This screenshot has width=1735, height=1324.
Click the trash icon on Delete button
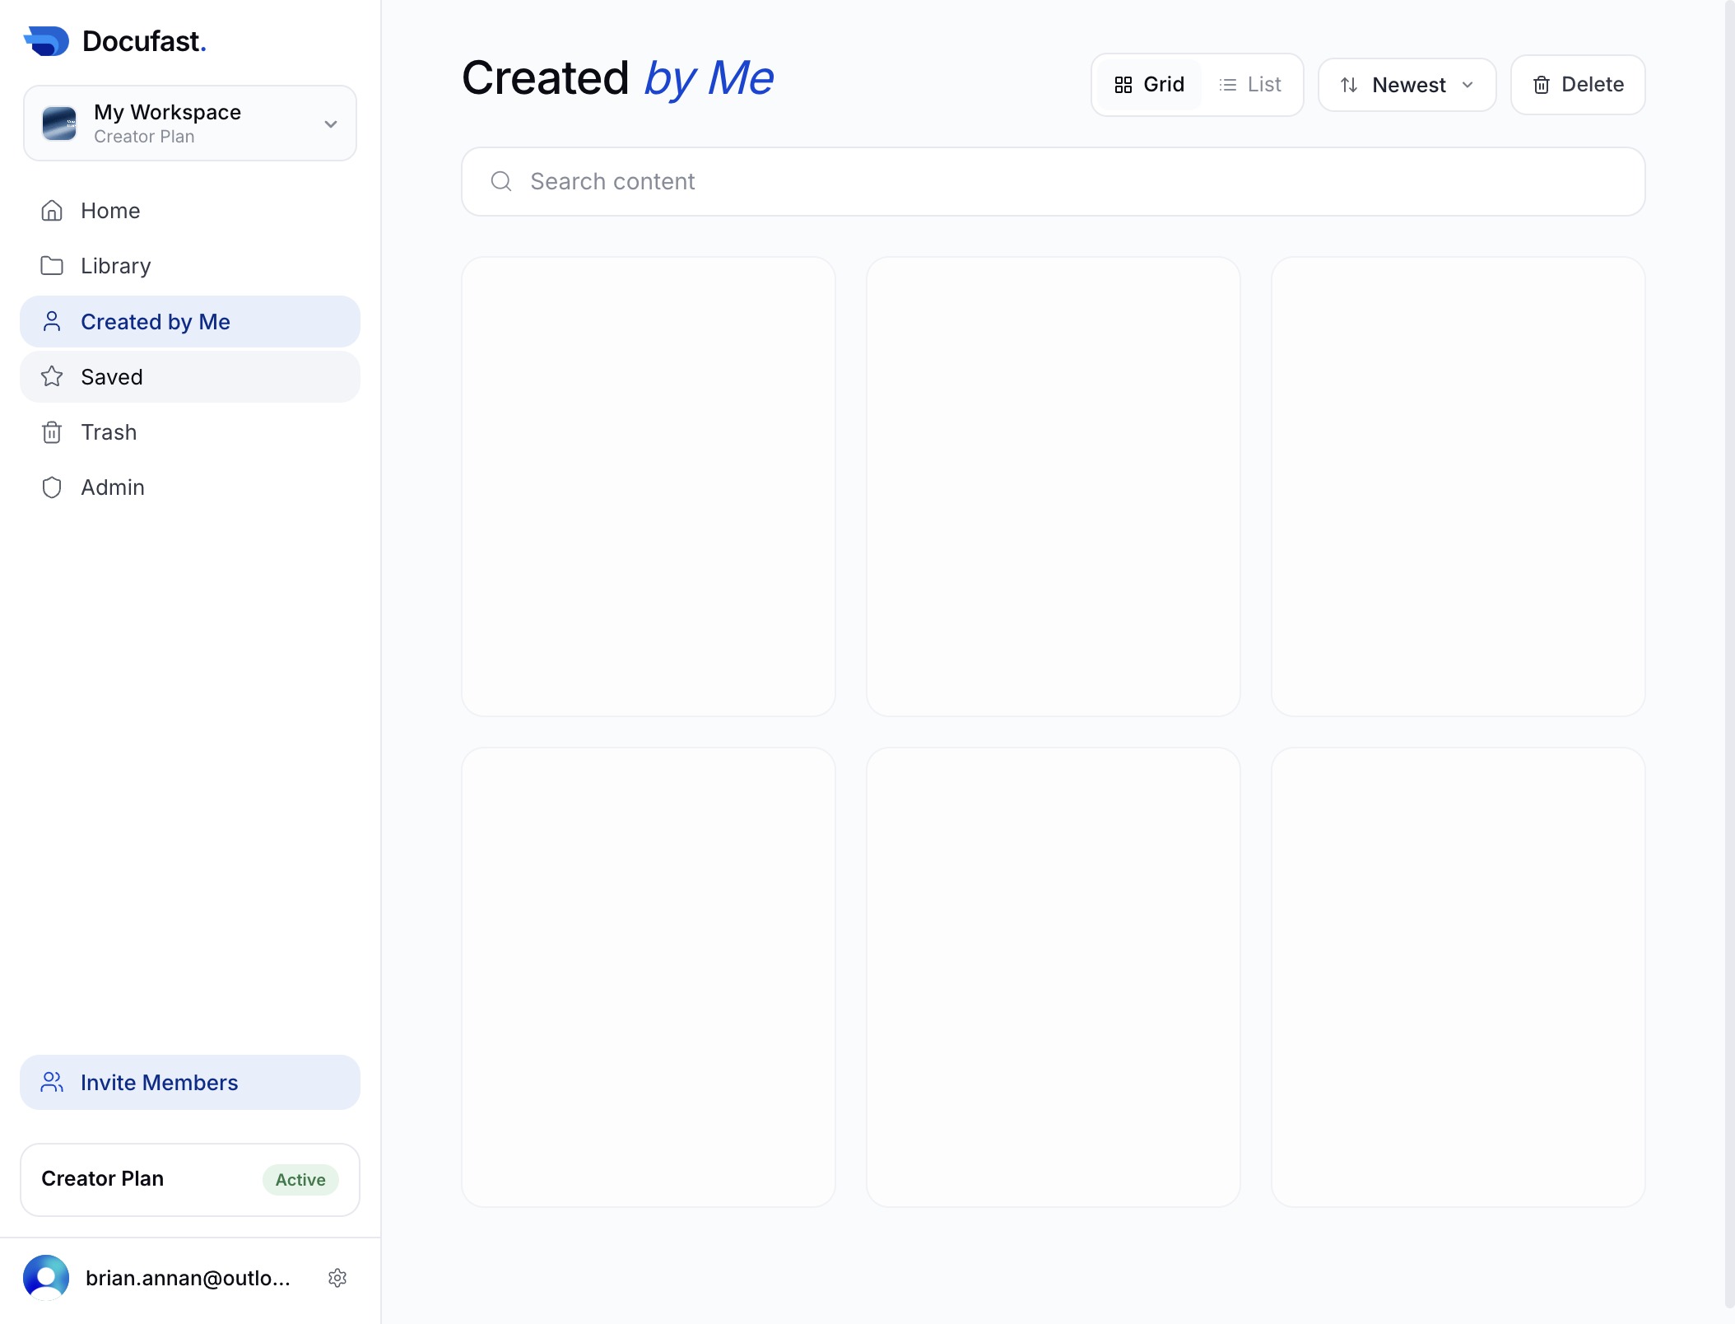(x=1542, y=85)
